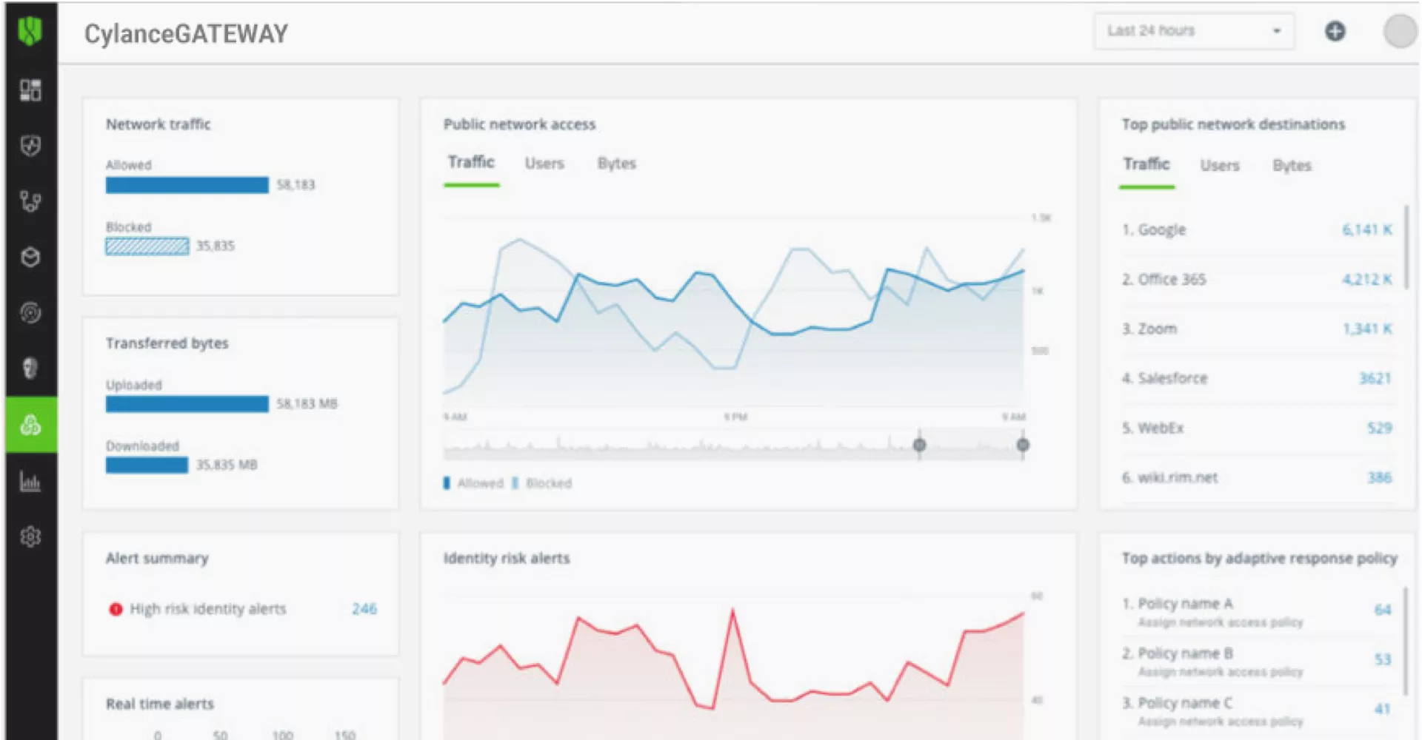This screenshot has width=1422, height=740.
Task: Expand the Last 24 hours dropdown
Action: tap(1194, 31)
